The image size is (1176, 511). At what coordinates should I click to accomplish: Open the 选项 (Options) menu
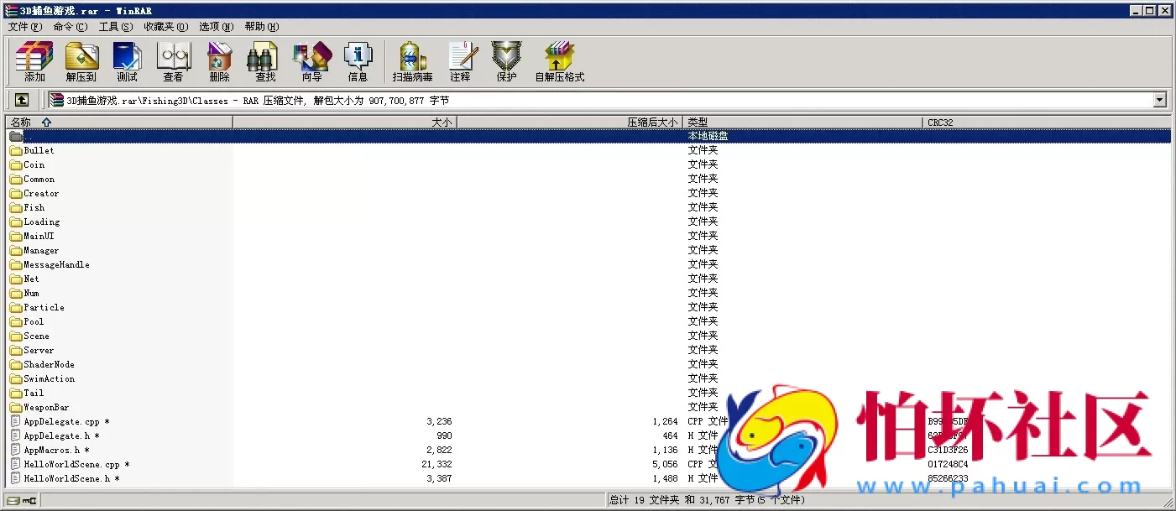(x=215, y=26)
